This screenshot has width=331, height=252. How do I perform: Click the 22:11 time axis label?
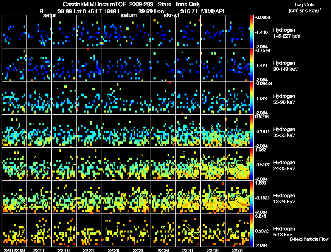(39, 250)
